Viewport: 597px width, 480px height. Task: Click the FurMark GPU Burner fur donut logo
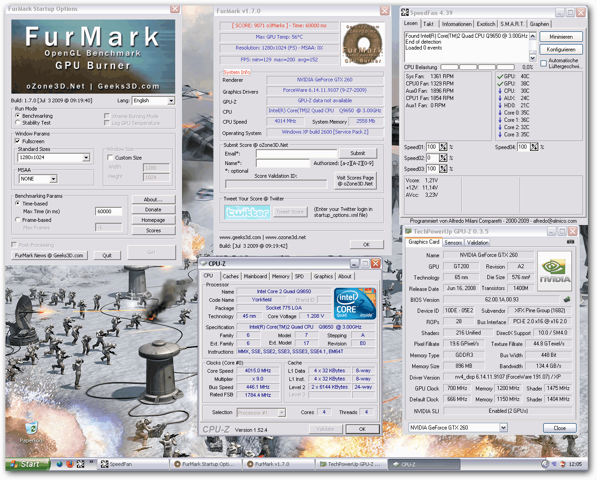[362, 44]
